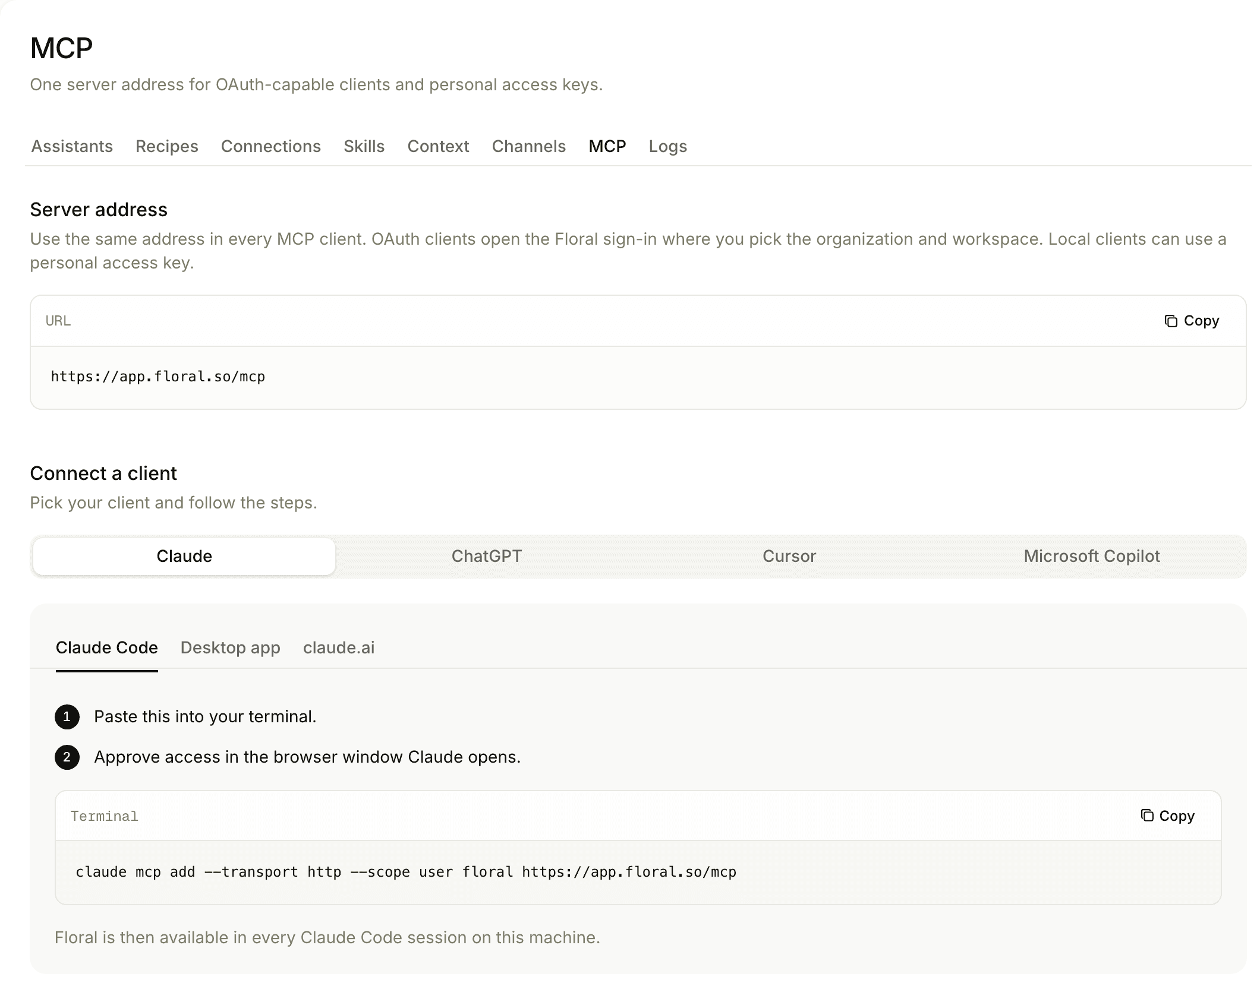Select the Context tab
Screen dimensions: 1260x986
click(x=438, y=146)
